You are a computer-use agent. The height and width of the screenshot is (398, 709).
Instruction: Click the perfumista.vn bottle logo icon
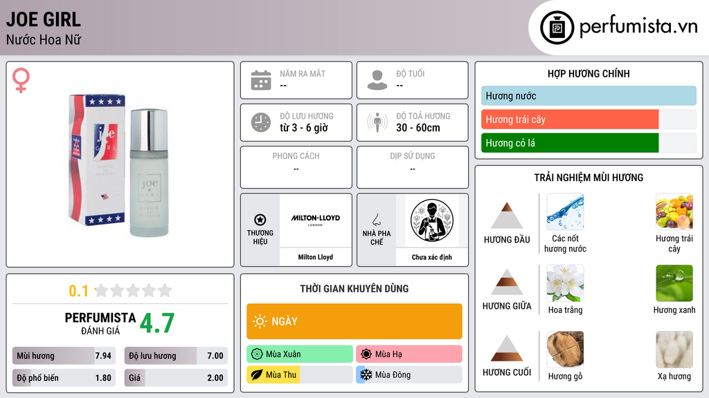pyautogui.click(x=557, y=28)
